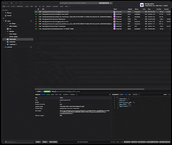Screen dimensions: 172x145
Task: Click the Messenger app icon in the sidebar
Action: [8, 39]
